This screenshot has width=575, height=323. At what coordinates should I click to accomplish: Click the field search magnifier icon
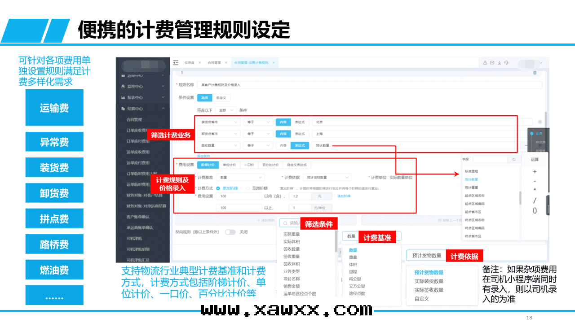click(514, 159)
